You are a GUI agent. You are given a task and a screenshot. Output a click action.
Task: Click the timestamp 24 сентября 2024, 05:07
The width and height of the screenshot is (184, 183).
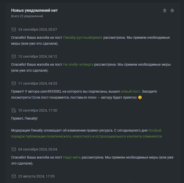pos(38,30)
